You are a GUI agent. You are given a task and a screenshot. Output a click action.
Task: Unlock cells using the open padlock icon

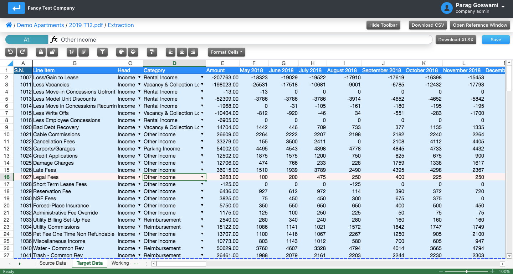(52, 52)
